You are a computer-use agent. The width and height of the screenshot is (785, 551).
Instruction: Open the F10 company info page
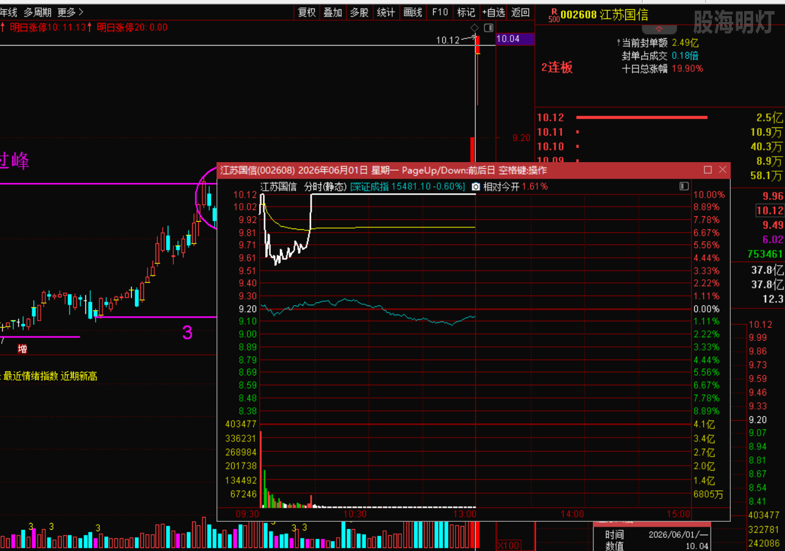point(440,12)
